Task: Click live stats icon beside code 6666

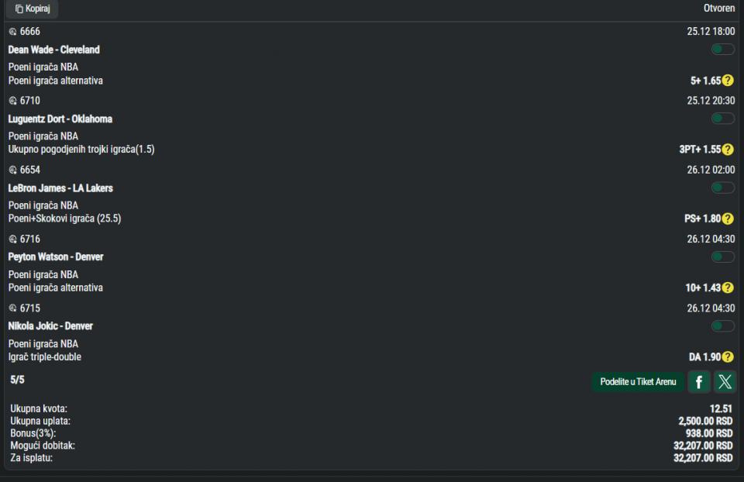Action: [12, 32]
